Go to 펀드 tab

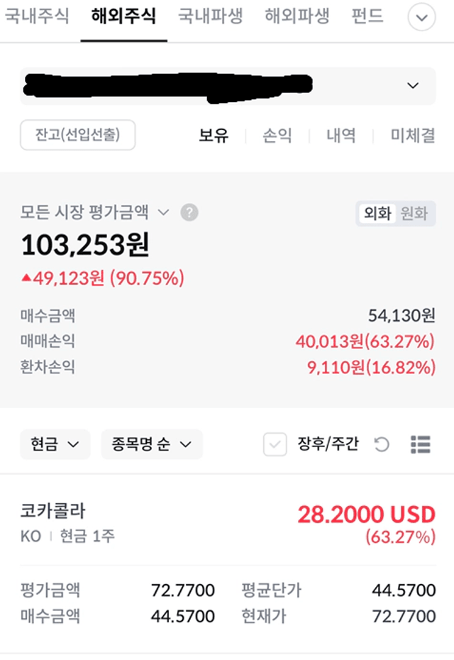pyautogui.click(x=367, y=17)
